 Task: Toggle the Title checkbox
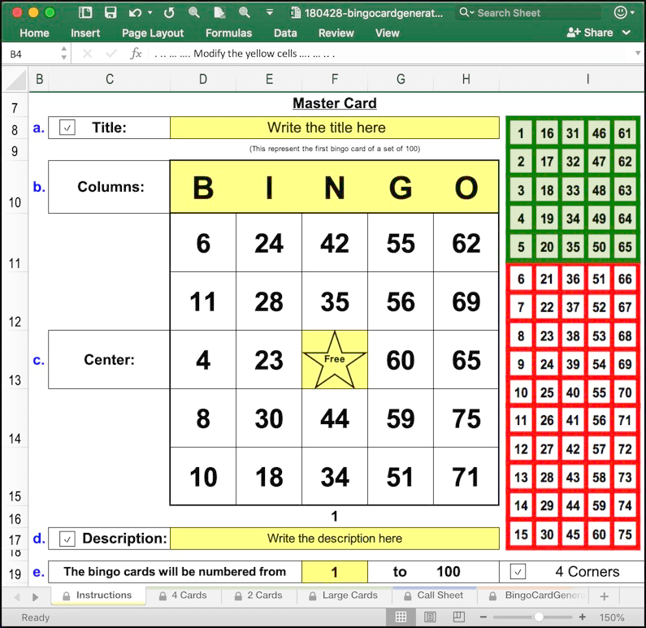pos(67,128)
